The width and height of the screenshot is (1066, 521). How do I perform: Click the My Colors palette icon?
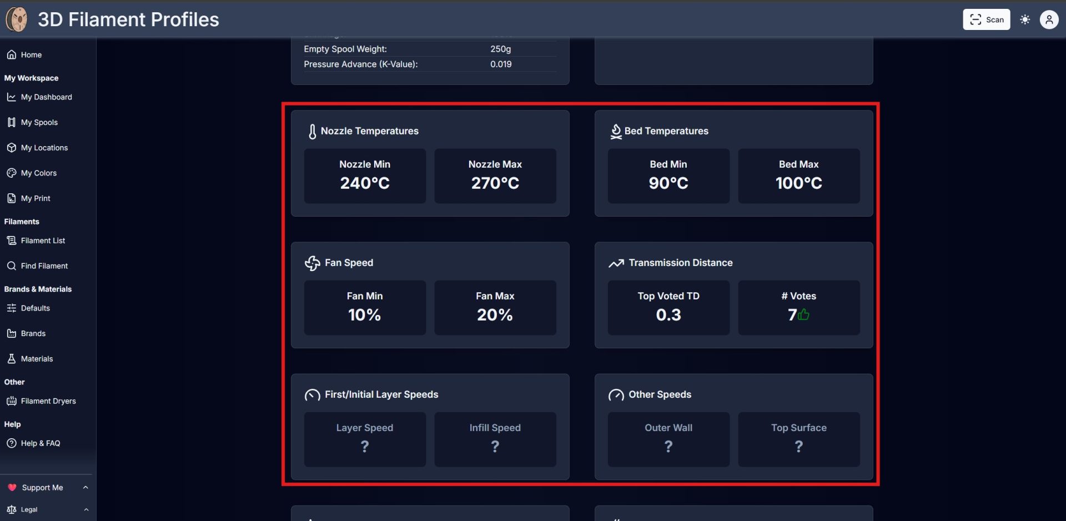point(11,173)
